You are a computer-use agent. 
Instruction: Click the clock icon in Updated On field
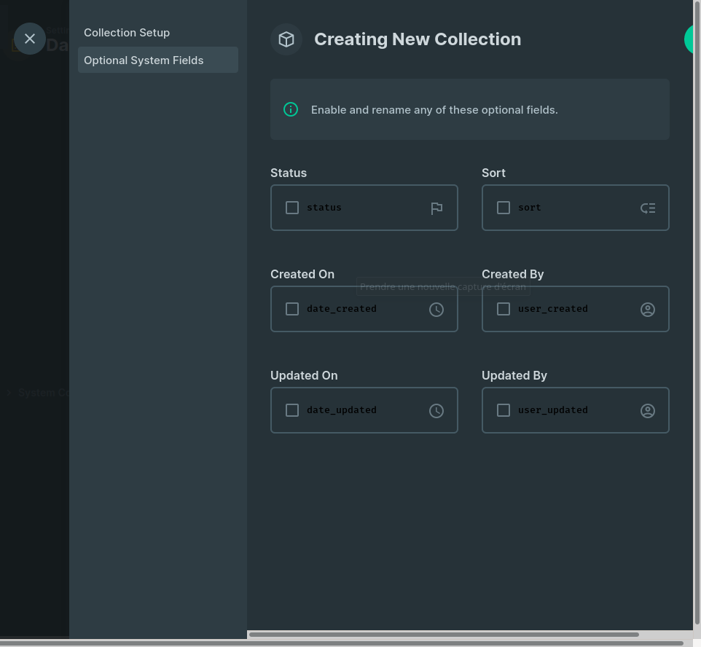click(x=436, y=411)
